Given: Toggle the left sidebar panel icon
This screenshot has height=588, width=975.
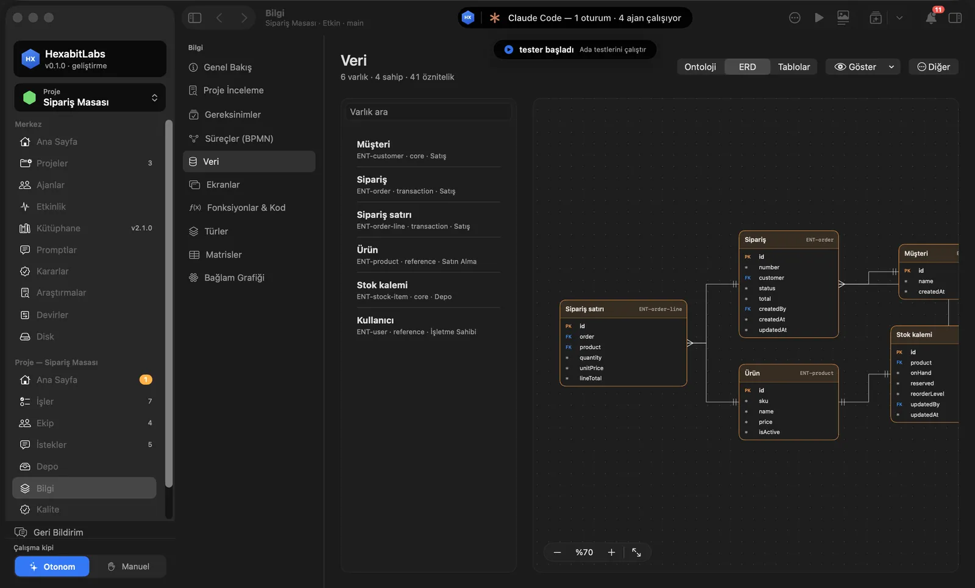Looking at the screenshot, I should coord(195,18).
